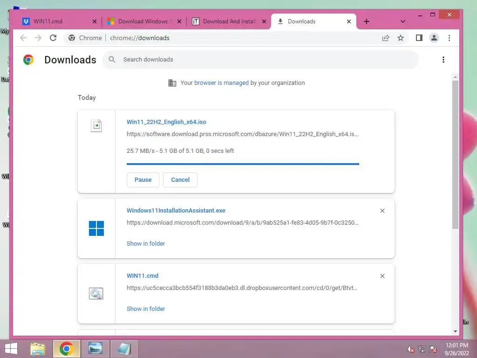Cancel the Win11 ISO download
The height and width of the screenshot is (358, 477).
coord(180,179)
